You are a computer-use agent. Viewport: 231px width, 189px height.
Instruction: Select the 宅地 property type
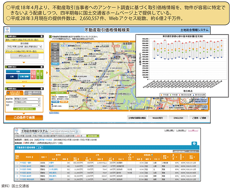pyautogui.click(x=18, y=71)
